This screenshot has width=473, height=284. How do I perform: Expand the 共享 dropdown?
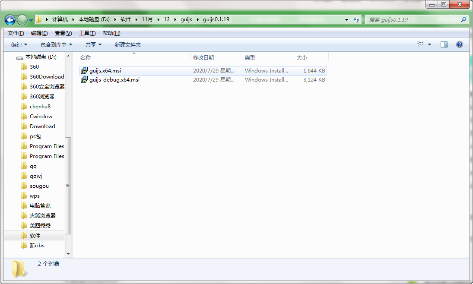click(93, 44)
